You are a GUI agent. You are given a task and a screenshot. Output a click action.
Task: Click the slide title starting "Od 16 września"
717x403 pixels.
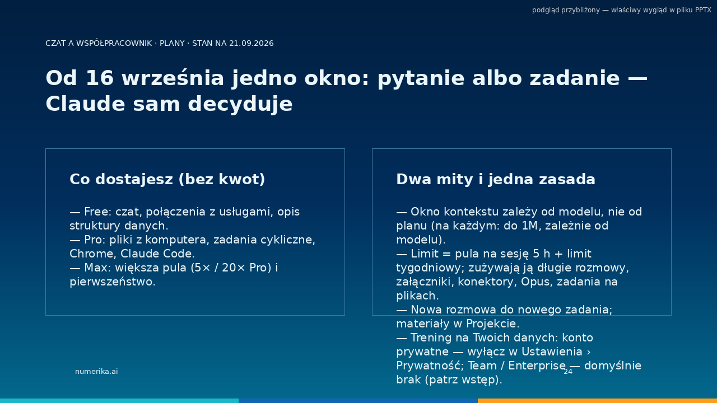347,91
